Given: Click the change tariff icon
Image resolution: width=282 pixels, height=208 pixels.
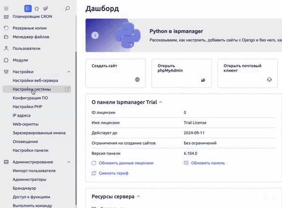Looking at the screenshot, I should click(94, 173).
